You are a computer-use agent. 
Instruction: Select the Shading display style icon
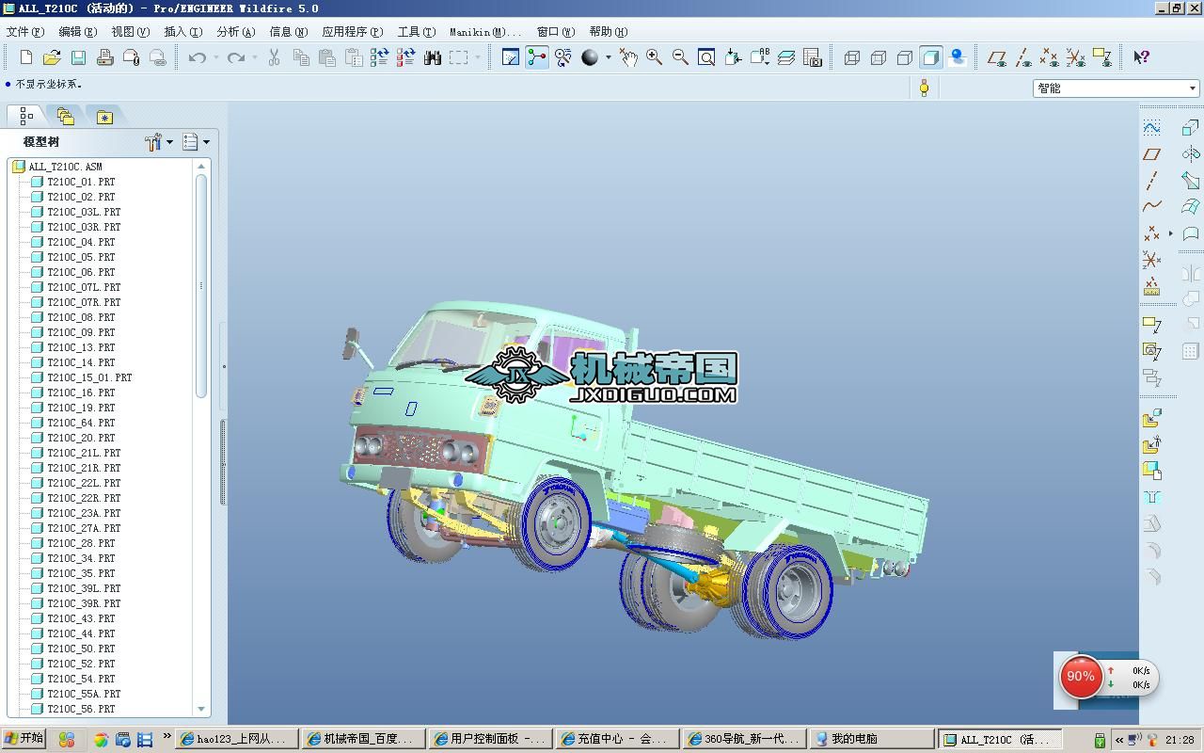931,57
